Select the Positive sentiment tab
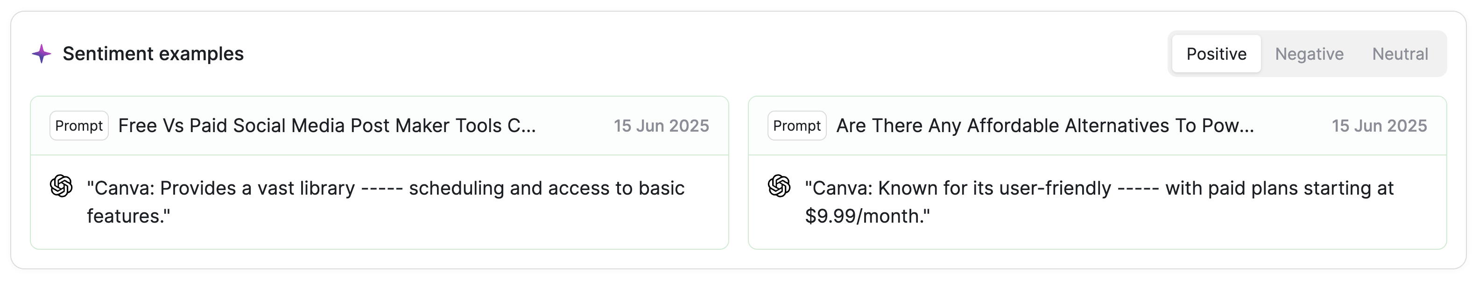The width and height of the screenshot is (1479, 281). click(x=1216, y=54)
